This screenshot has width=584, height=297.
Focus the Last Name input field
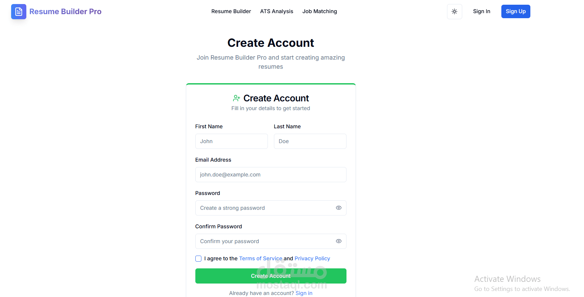tap(310, 141)
